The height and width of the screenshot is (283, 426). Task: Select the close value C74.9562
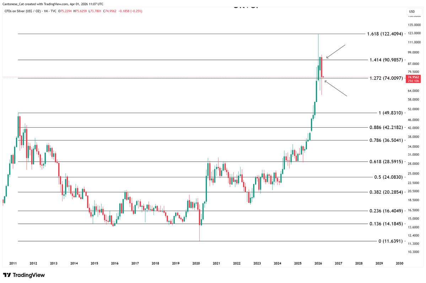pyautogui.click(x=110, y=11)
